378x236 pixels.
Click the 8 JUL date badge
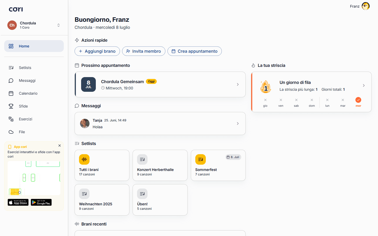(x=88, y=84)
